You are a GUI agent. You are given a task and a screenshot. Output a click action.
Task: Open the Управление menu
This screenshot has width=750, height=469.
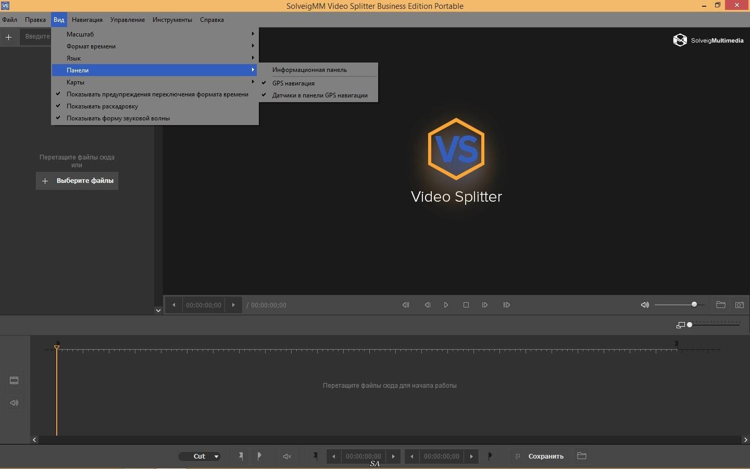point(128,19)
